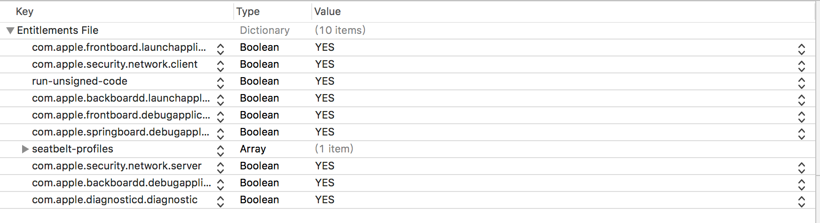This screenshot has height=223, width=820.
Task: Select the com.apple.springboard.debugappl... key
Action: (121, 132)
